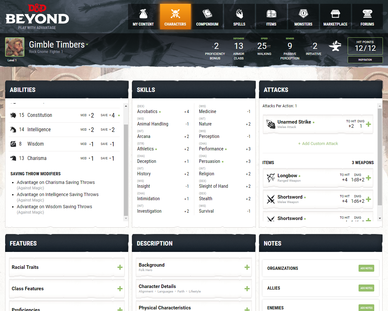Screen dimensions: 388x311
Task: Click the D&D Beyond logo
Action: coord(37,17)
